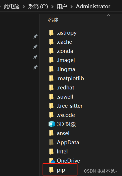This screenshot has width=122, height=176.
Task: Expand the chevron after 系统 (C:)
Action: 52,7
